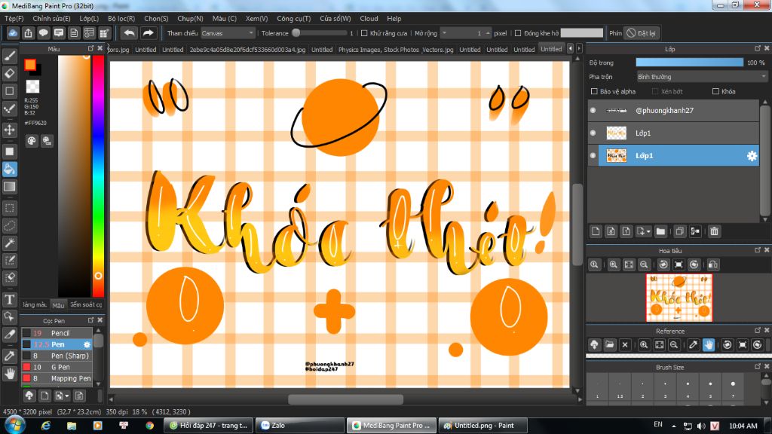
Task: Open the Tệp(F) menu
Action: (14, 18)
